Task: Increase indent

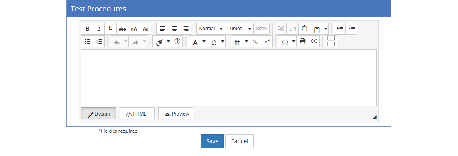Action: click(x=340, y=29)
